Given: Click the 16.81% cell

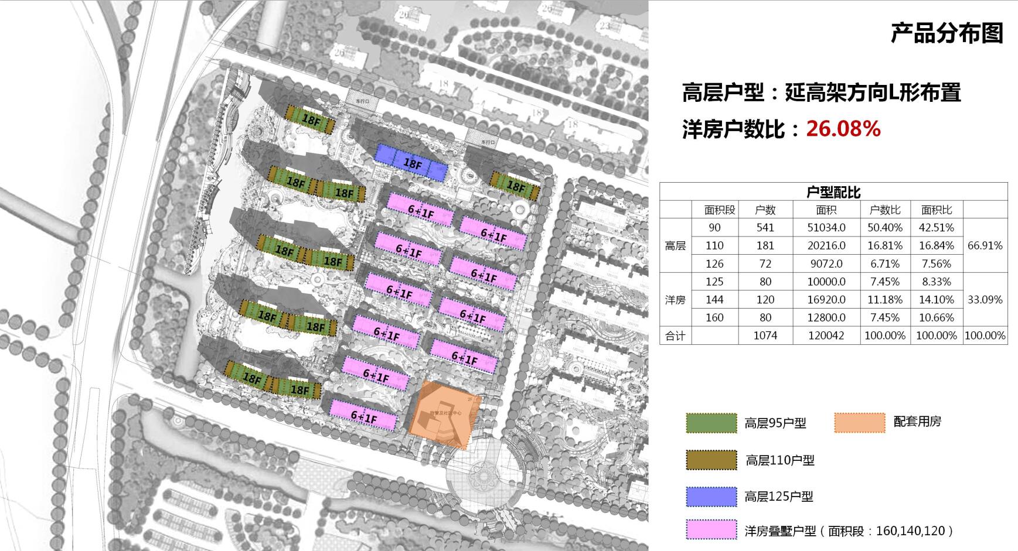Looking at the screenshot, I should [x=885, y=246].
